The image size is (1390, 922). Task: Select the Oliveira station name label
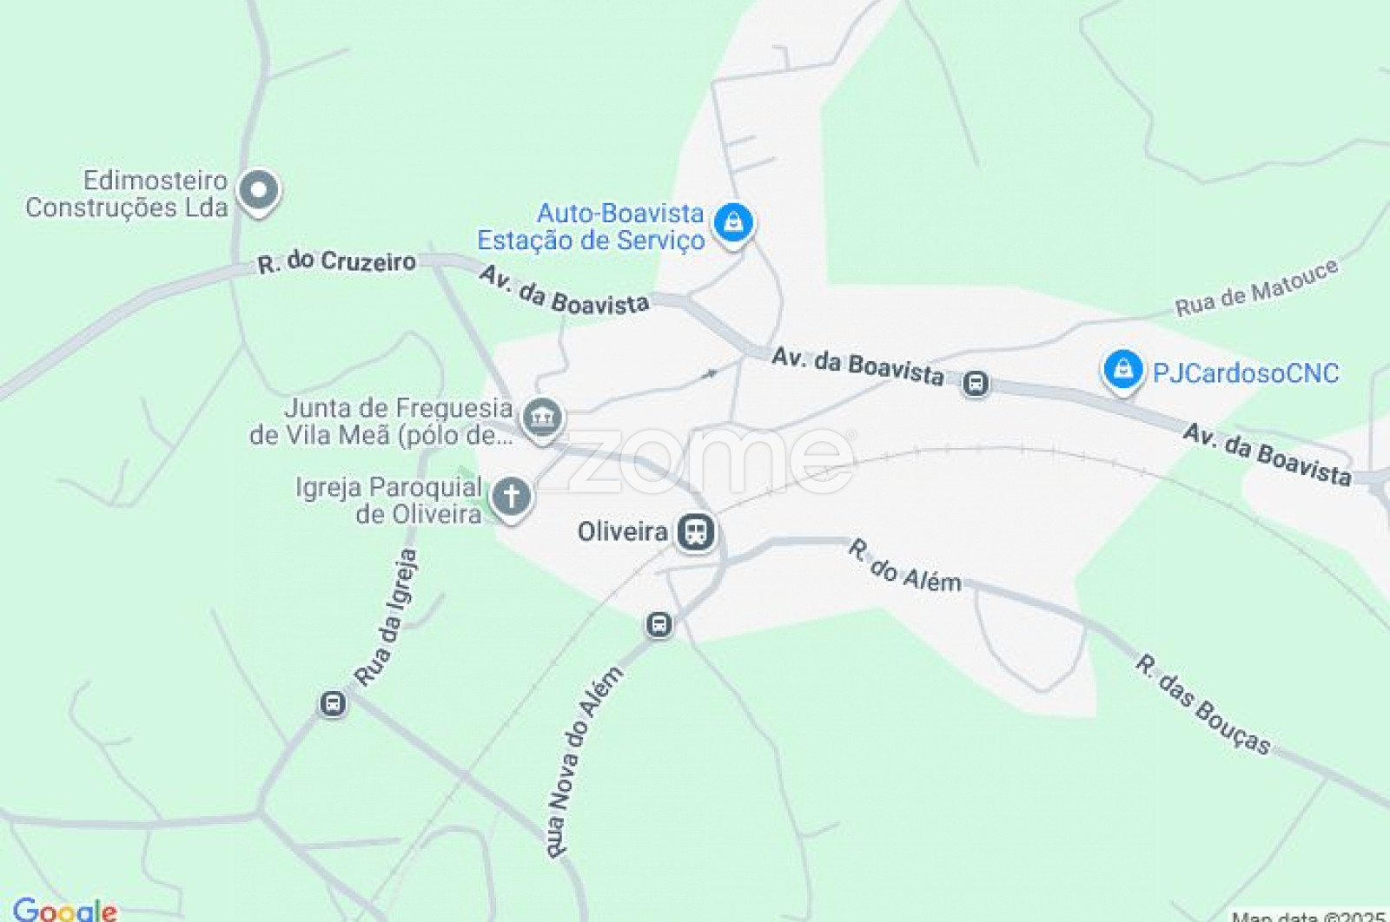click(x=623, y=531)
